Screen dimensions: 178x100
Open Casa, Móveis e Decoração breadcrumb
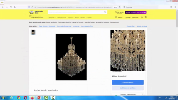pos(47,26)
